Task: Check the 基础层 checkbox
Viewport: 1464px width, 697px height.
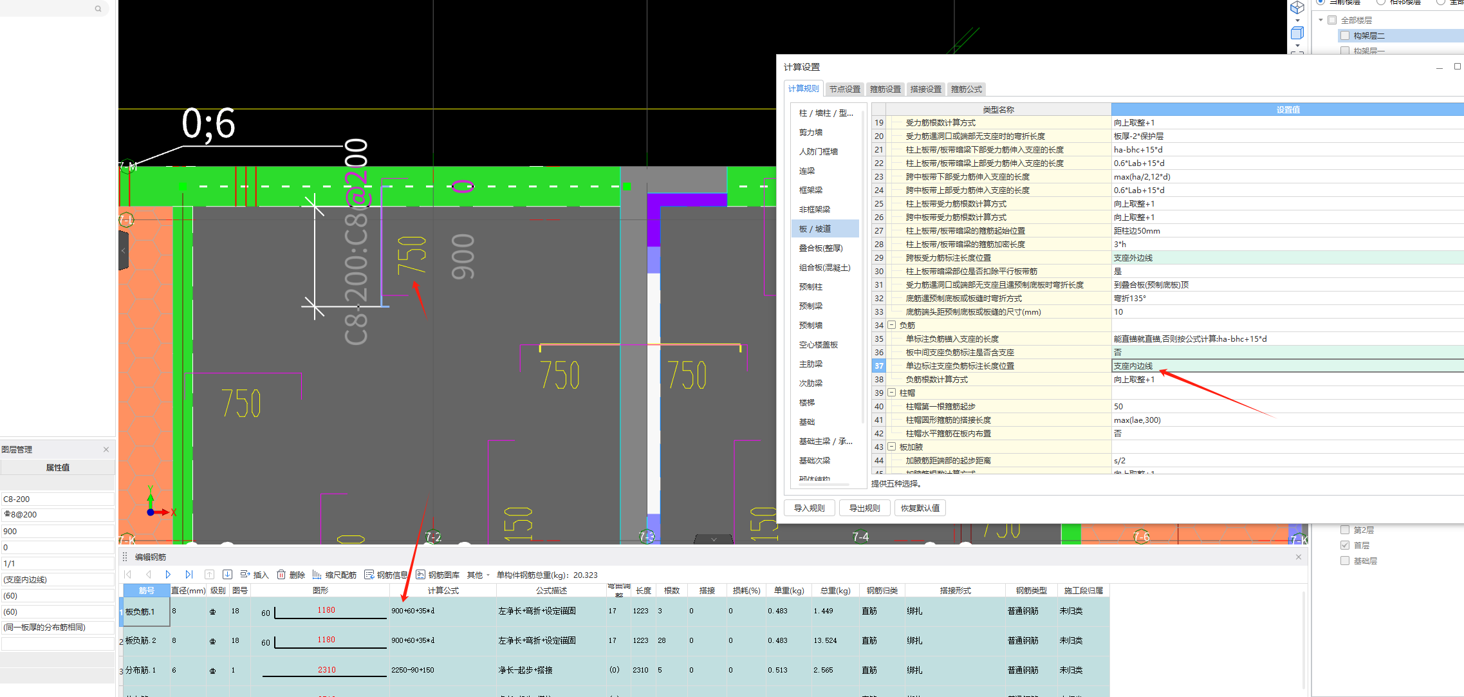Action: 1345,561
